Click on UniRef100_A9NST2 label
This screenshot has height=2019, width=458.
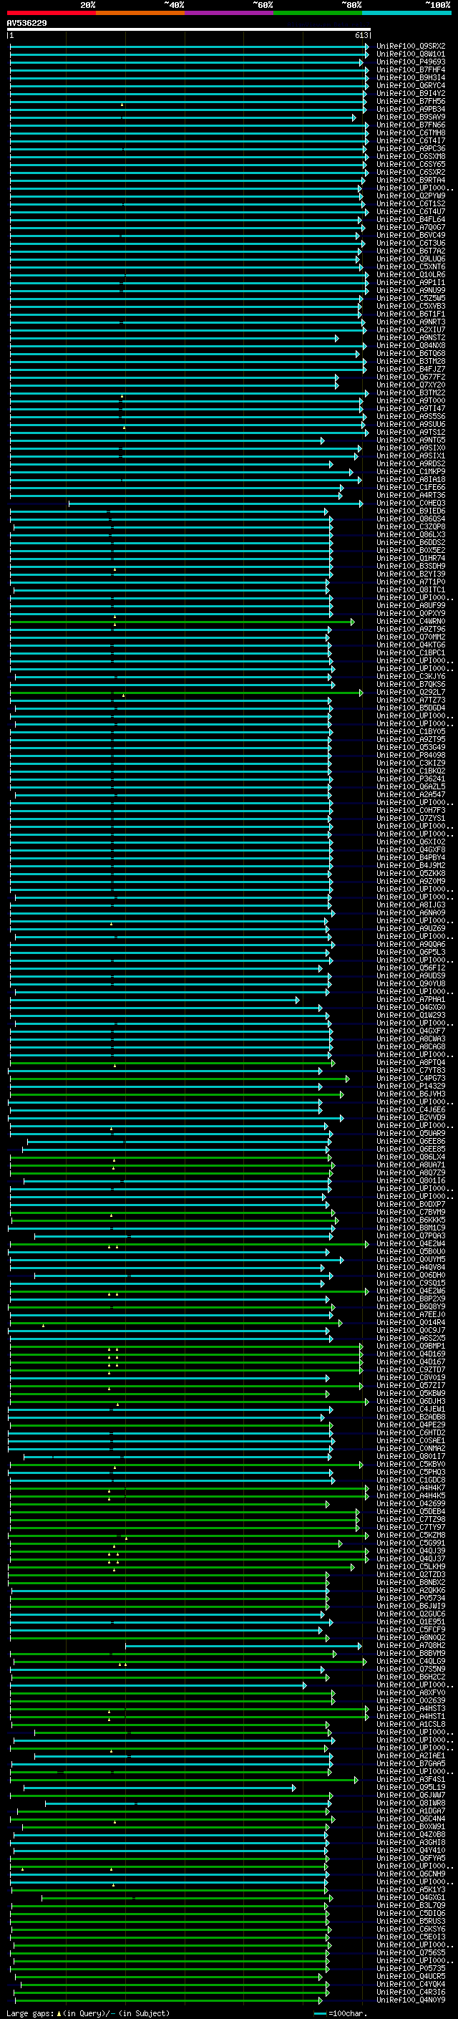click(411, 338)
